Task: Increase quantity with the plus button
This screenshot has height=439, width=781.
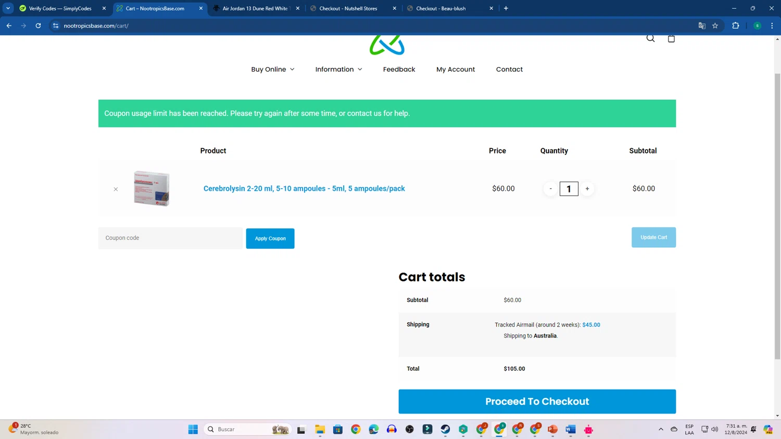Action: pyautogui.click(x=587, y=189)
